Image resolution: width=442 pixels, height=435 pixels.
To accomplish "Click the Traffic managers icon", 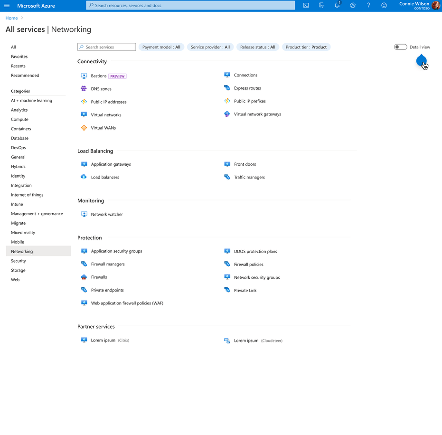I will pyautogui.click(x=227, y=177).
